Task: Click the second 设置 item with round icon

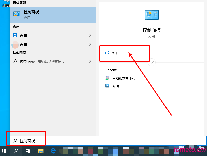Action: pos(53,44)
